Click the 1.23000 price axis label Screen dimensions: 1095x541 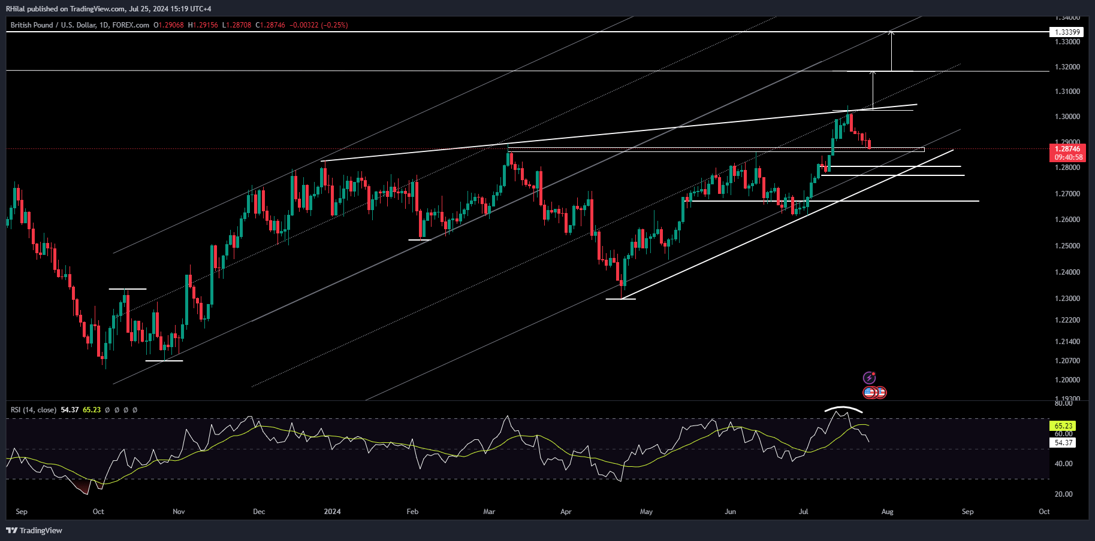click(1067, 299)
